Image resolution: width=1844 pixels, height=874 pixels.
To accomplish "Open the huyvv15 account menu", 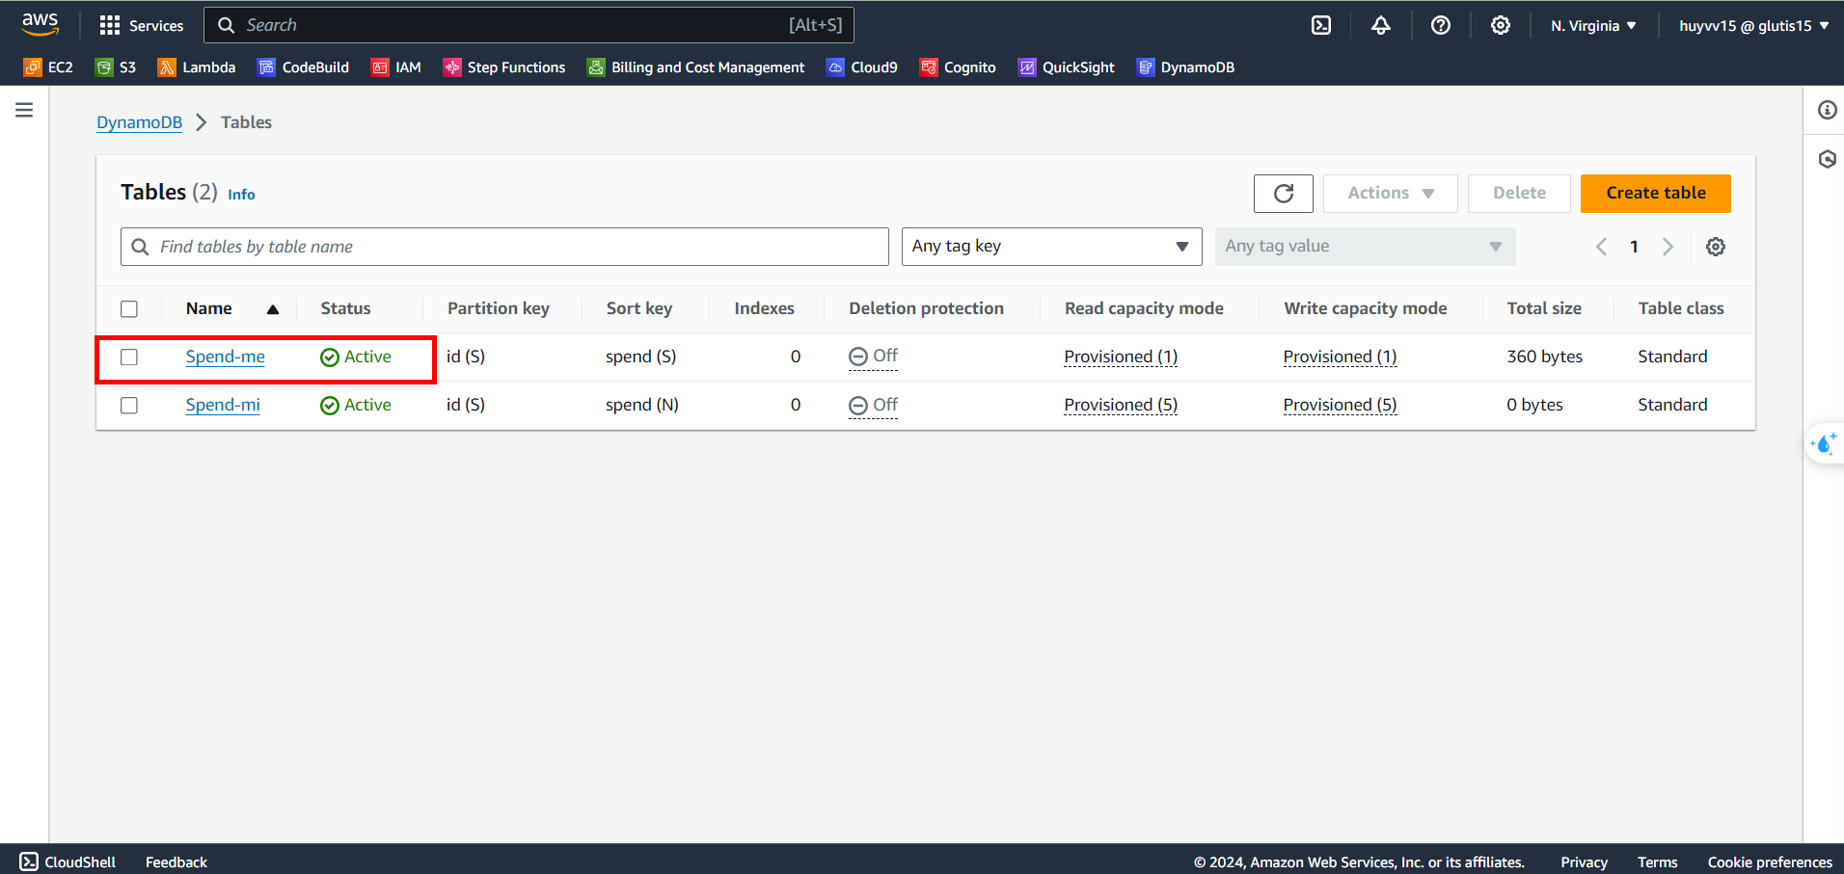I will (x=1754, y=26).
